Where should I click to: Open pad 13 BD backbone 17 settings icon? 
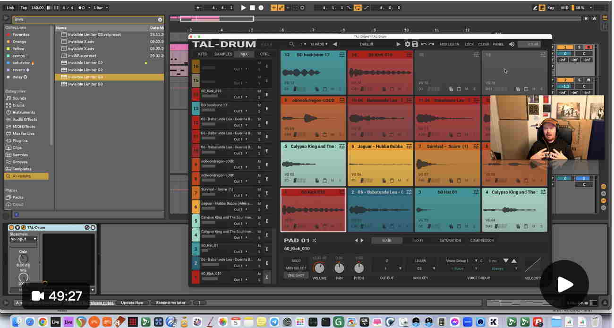click(x=342, y=55)
